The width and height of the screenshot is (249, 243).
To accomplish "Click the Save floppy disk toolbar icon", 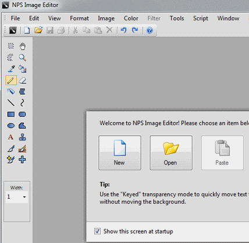I will 50,30.
